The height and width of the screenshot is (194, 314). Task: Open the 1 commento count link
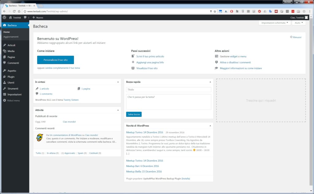pos(46,94)
